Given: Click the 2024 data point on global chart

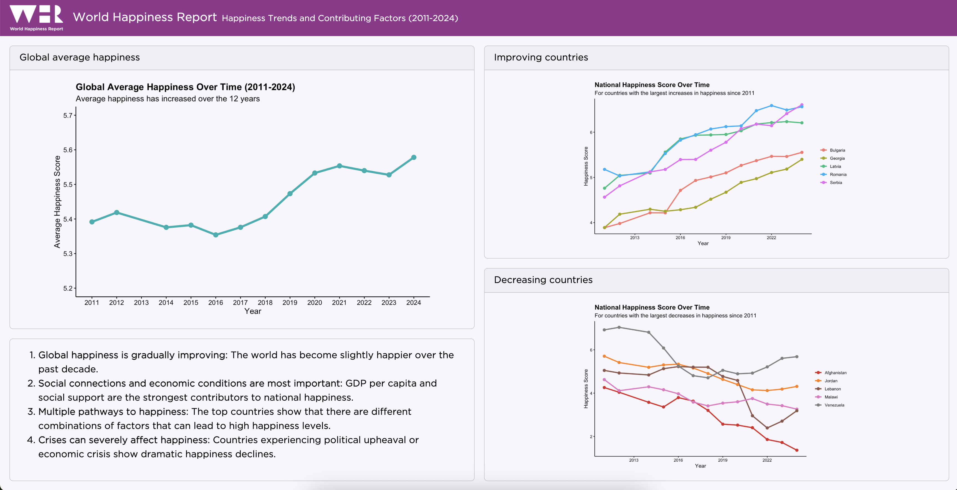Looking at the screenshot, I should (414, 158).
